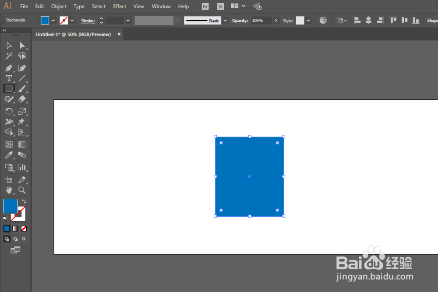This screenshot has width=438, height=292.
Task: Select the Perspective Grid tool
Action: pos(22,132)
